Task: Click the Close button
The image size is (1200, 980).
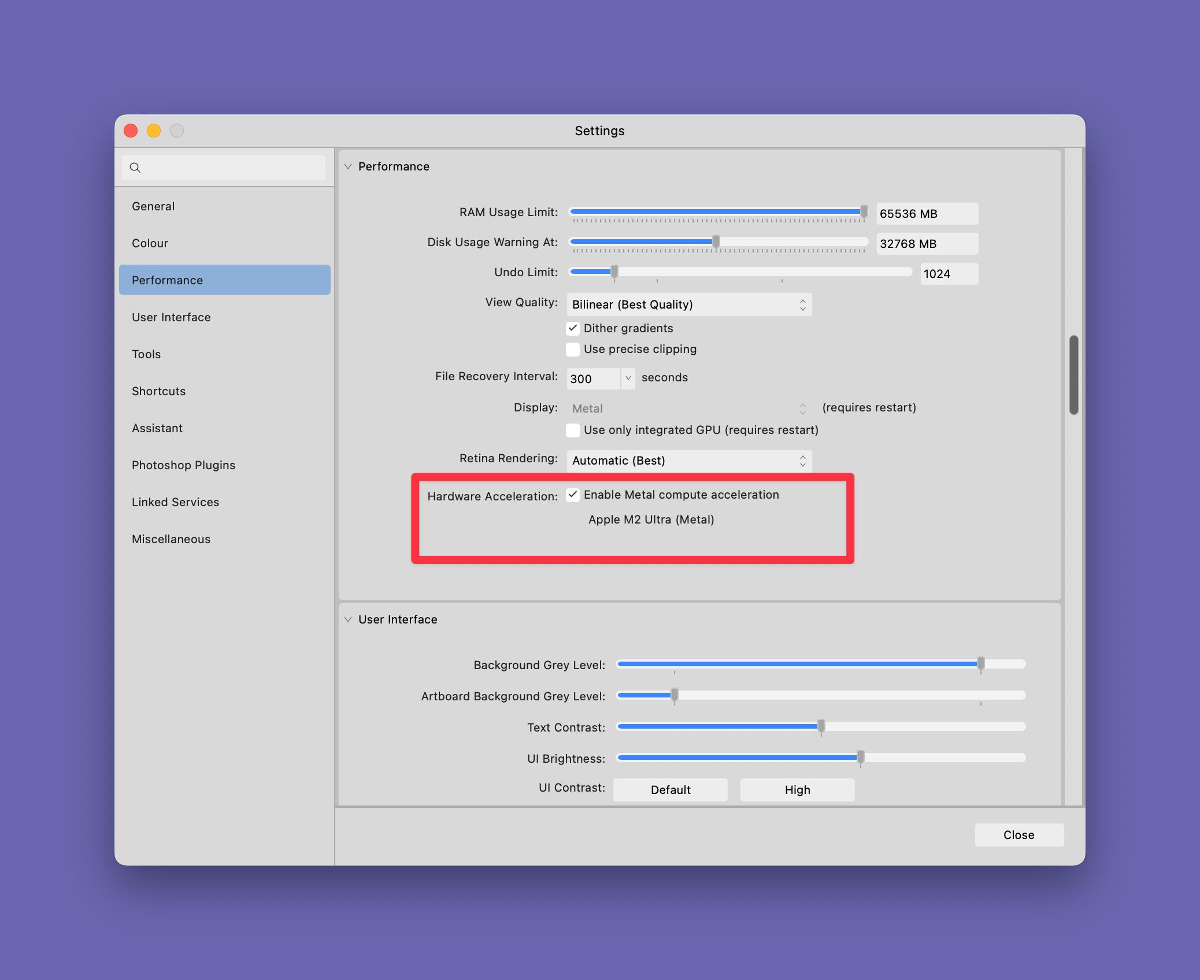Action: tap(1019, 835)
